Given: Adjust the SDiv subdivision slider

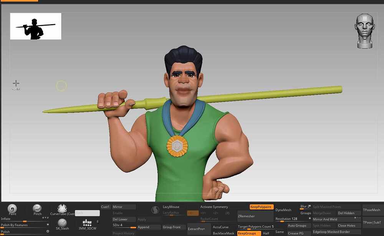Looking at the screenshot, I should 124,226.
